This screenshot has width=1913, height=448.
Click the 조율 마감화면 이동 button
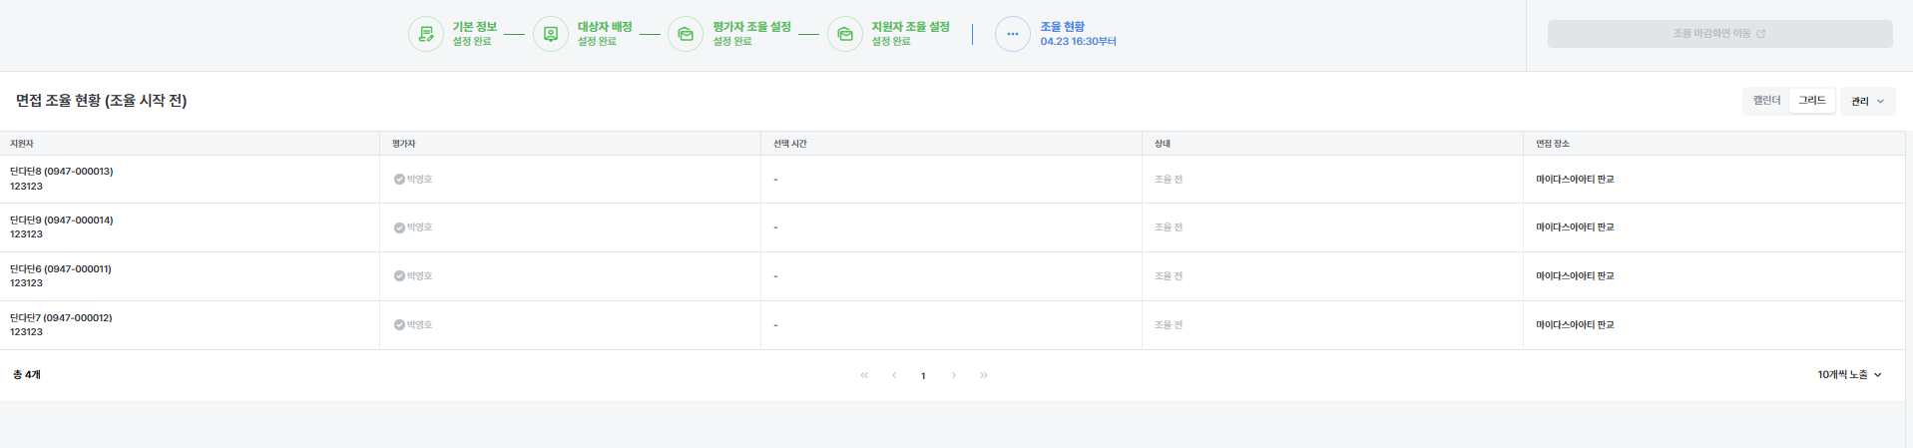pos(1718,34)
